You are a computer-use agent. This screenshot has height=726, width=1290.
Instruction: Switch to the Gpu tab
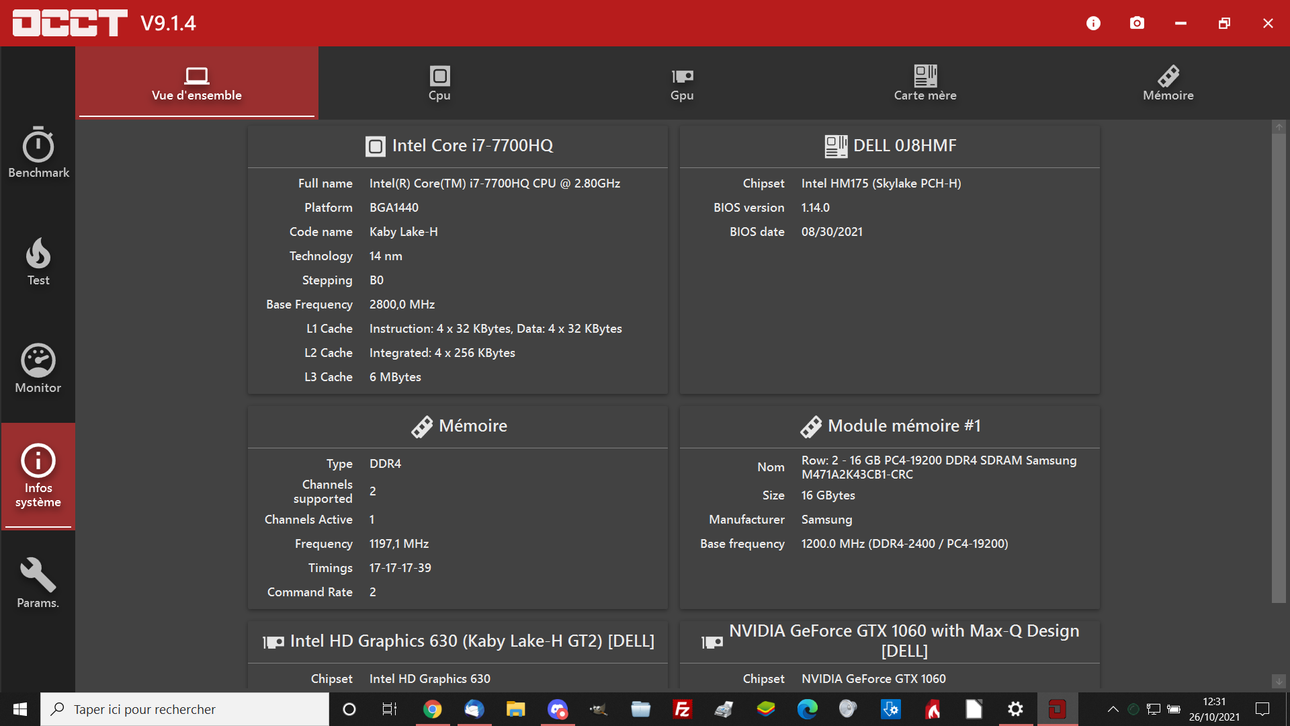click(x=682, y=83)
